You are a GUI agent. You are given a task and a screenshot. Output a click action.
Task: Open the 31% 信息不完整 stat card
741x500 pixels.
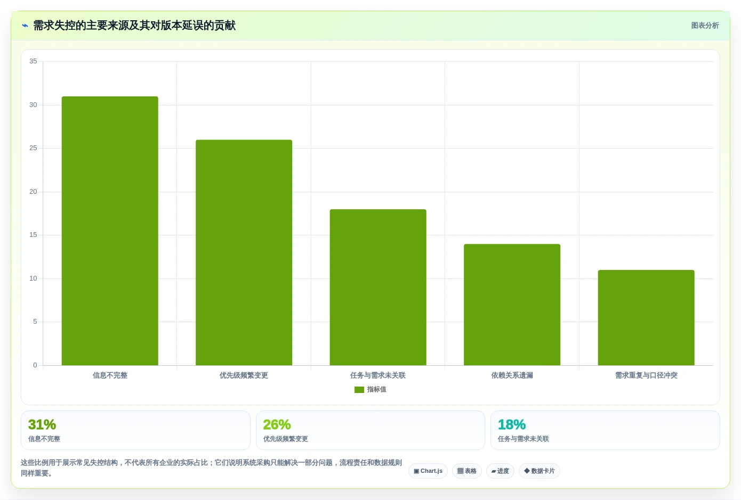coord(135,430)
